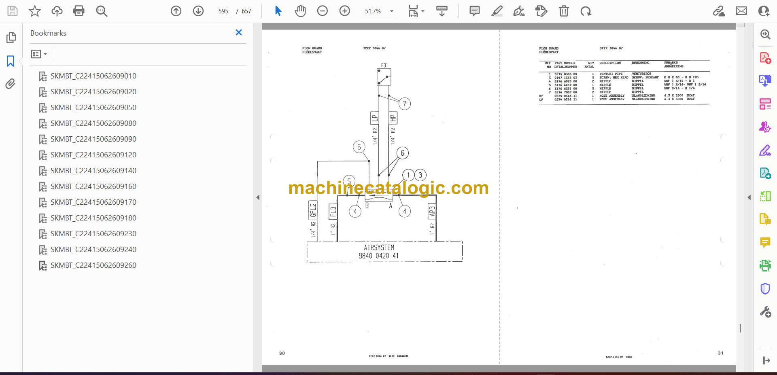Open bookmark SKMBT_C22415062609260
Screen dimensions: 777x375
click(93, 265)
